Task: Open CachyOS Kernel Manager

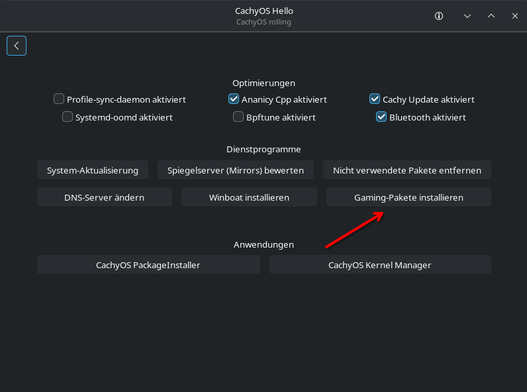Action: tap(380, 265)
